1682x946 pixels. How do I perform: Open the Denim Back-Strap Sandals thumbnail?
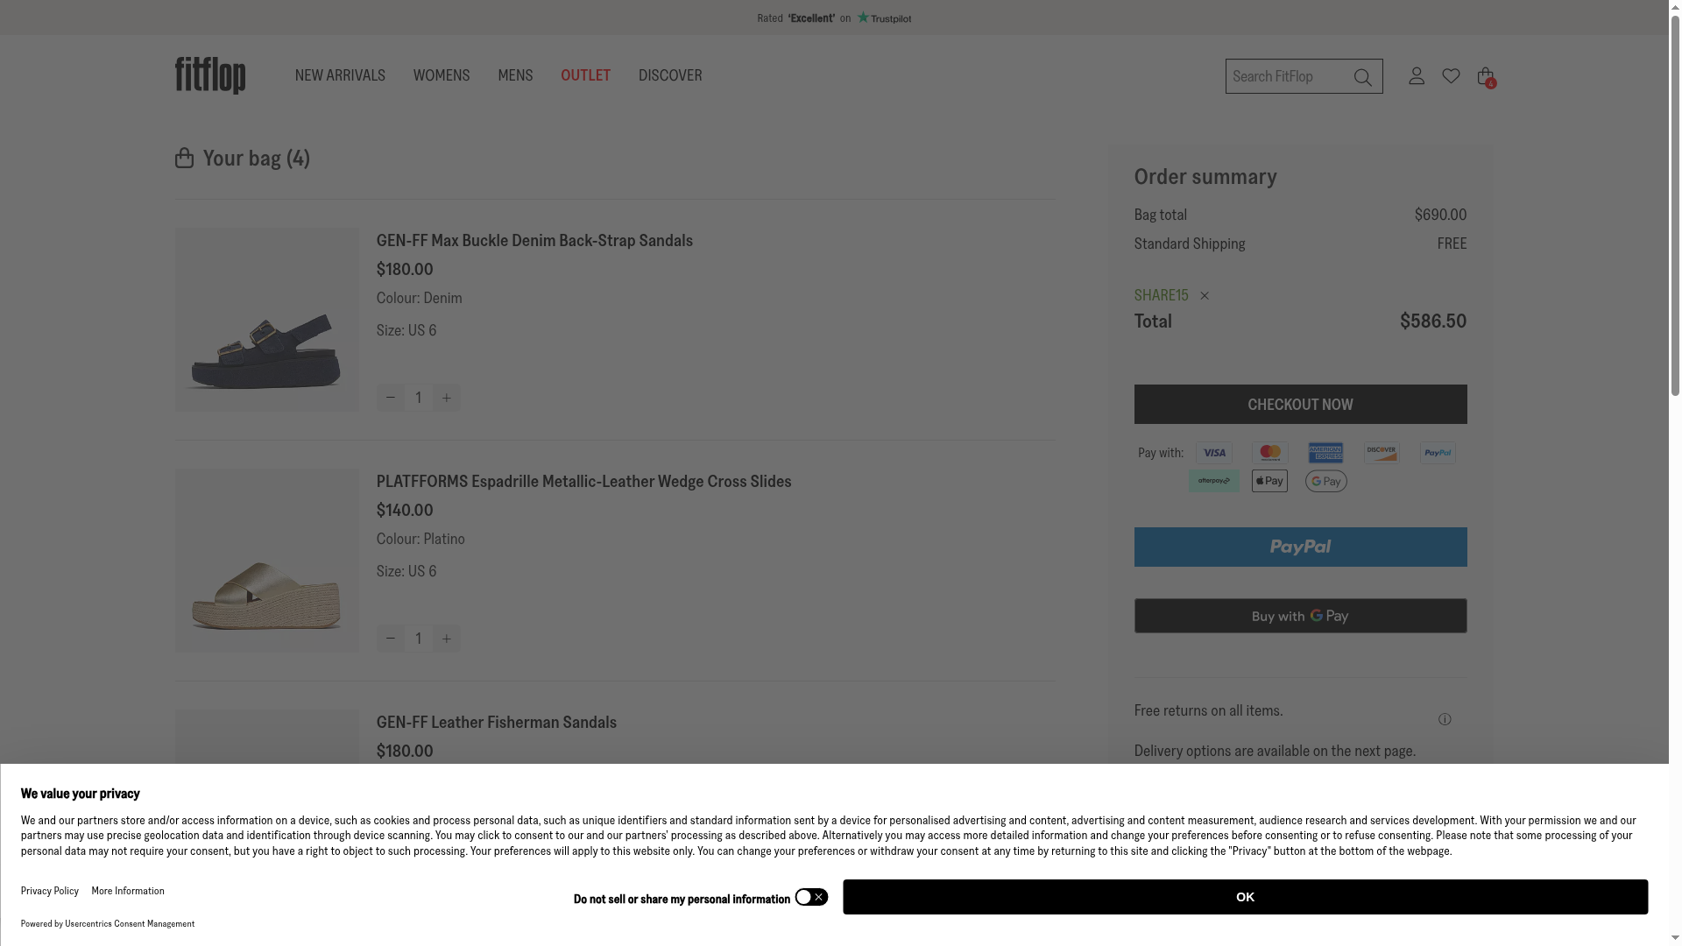(x=267, y=320)
